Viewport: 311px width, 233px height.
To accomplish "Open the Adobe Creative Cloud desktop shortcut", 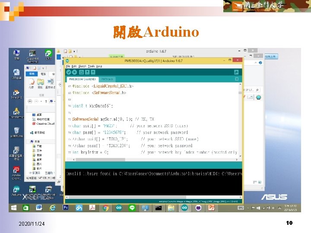I will pyautogui.click(x=16, y=173).
